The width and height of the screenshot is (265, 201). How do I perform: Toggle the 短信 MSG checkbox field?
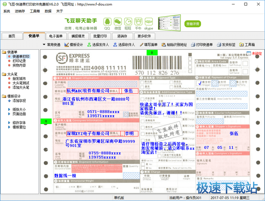(126, 114)
